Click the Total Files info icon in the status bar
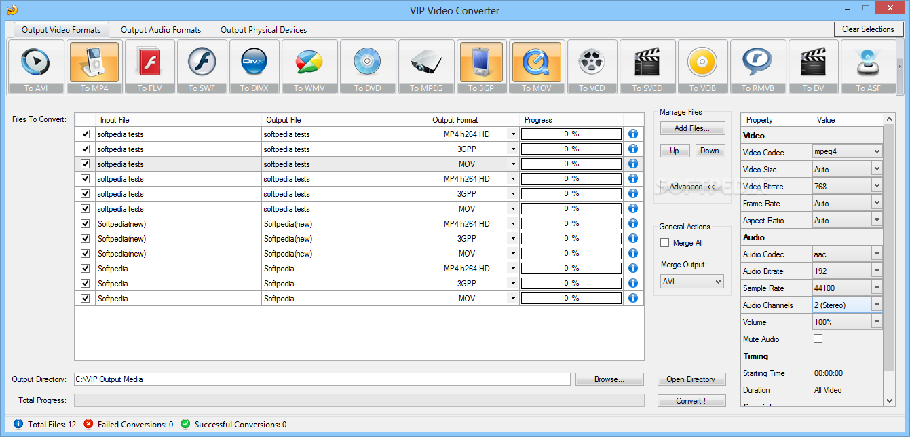The width and height of the screenshot is (910, 437). tap(18, 424)
